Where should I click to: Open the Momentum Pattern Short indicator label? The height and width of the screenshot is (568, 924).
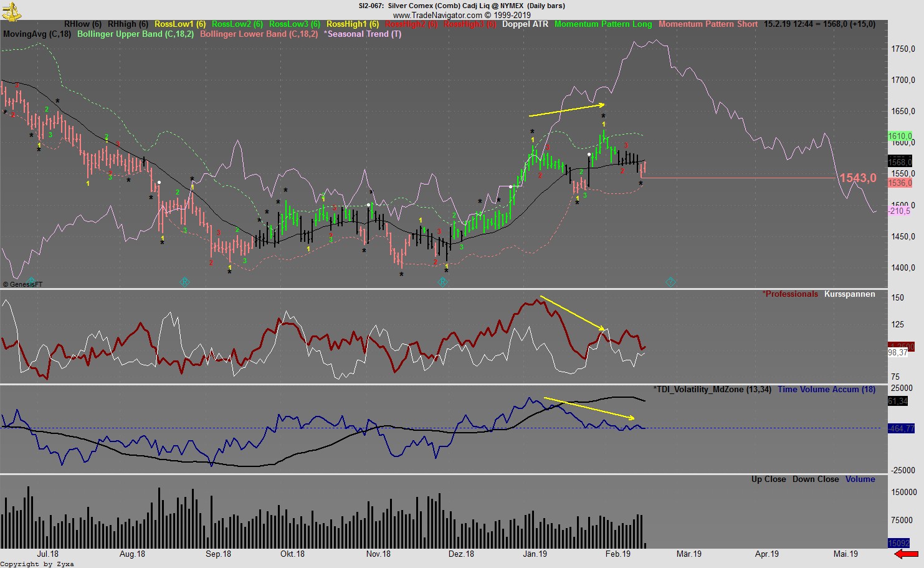point(708,24)
